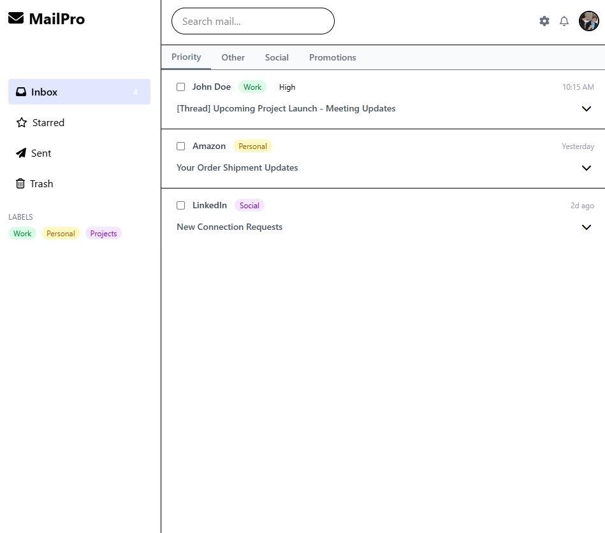Filter by the Projects label in sidebar
The height and width of the screenshot is (533, 605).
pyautogui.click(x=103, y=234)
